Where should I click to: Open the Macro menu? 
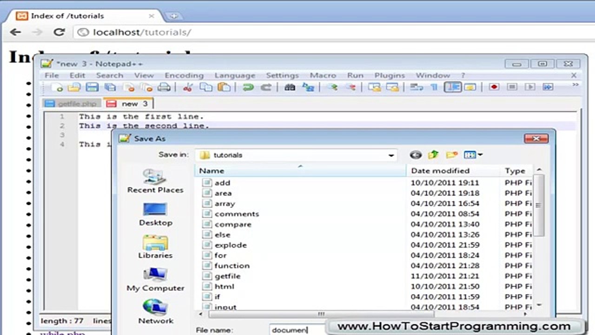323,75
